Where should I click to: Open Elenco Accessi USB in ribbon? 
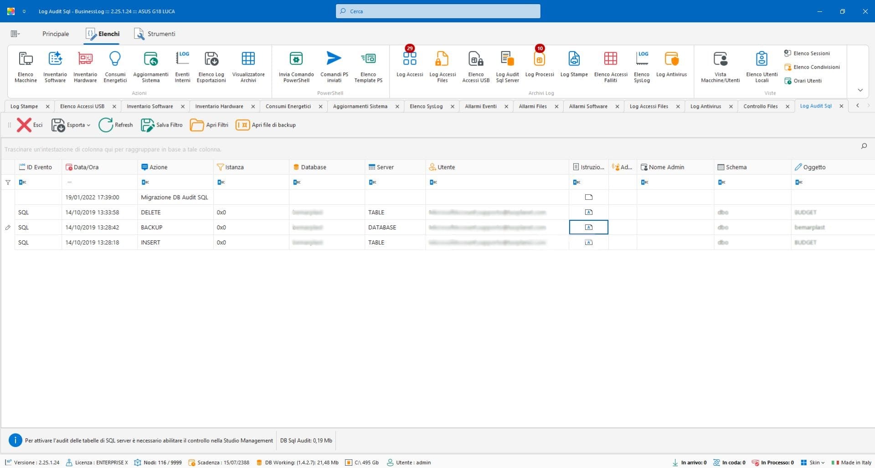[475, 66]
